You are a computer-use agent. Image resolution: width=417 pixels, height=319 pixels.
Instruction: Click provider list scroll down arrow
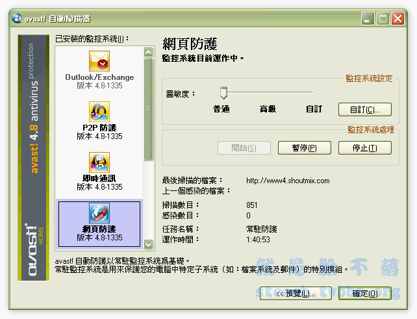(148, 244)
